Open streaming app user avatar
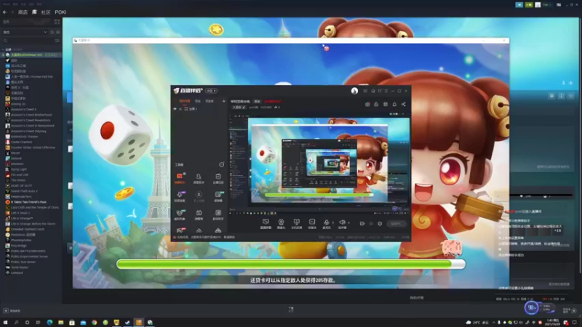The height and width of the screenshot is (327, 582). click(x=354, y=91)
